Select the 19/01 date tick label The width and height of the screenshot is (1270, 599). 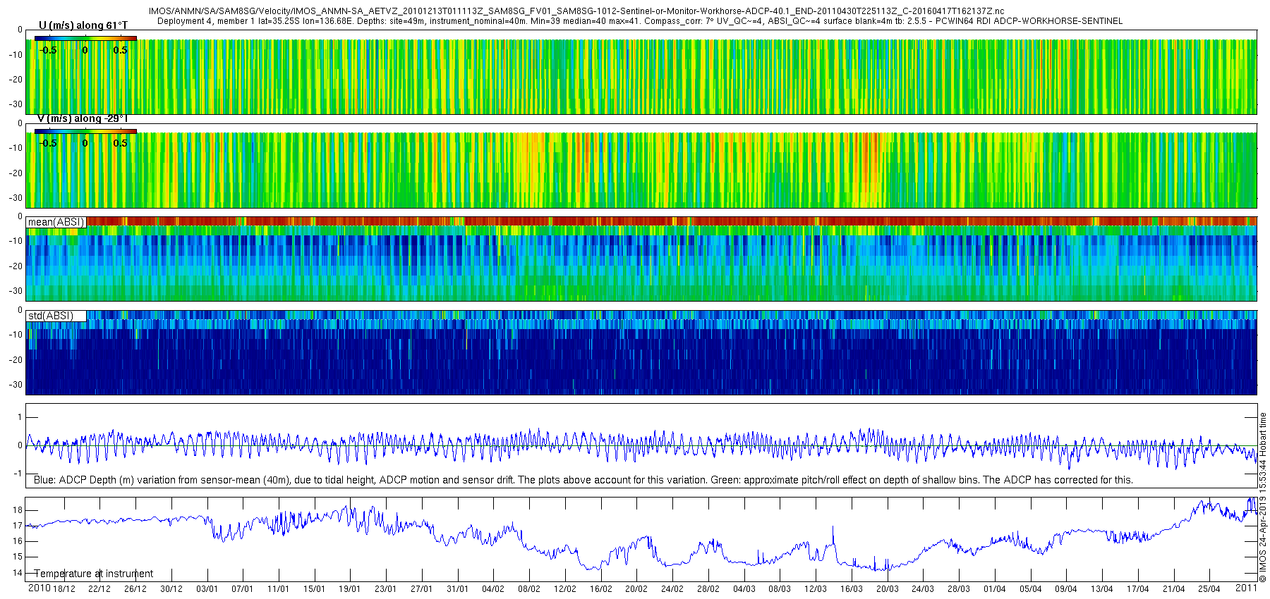coord(350,589)
